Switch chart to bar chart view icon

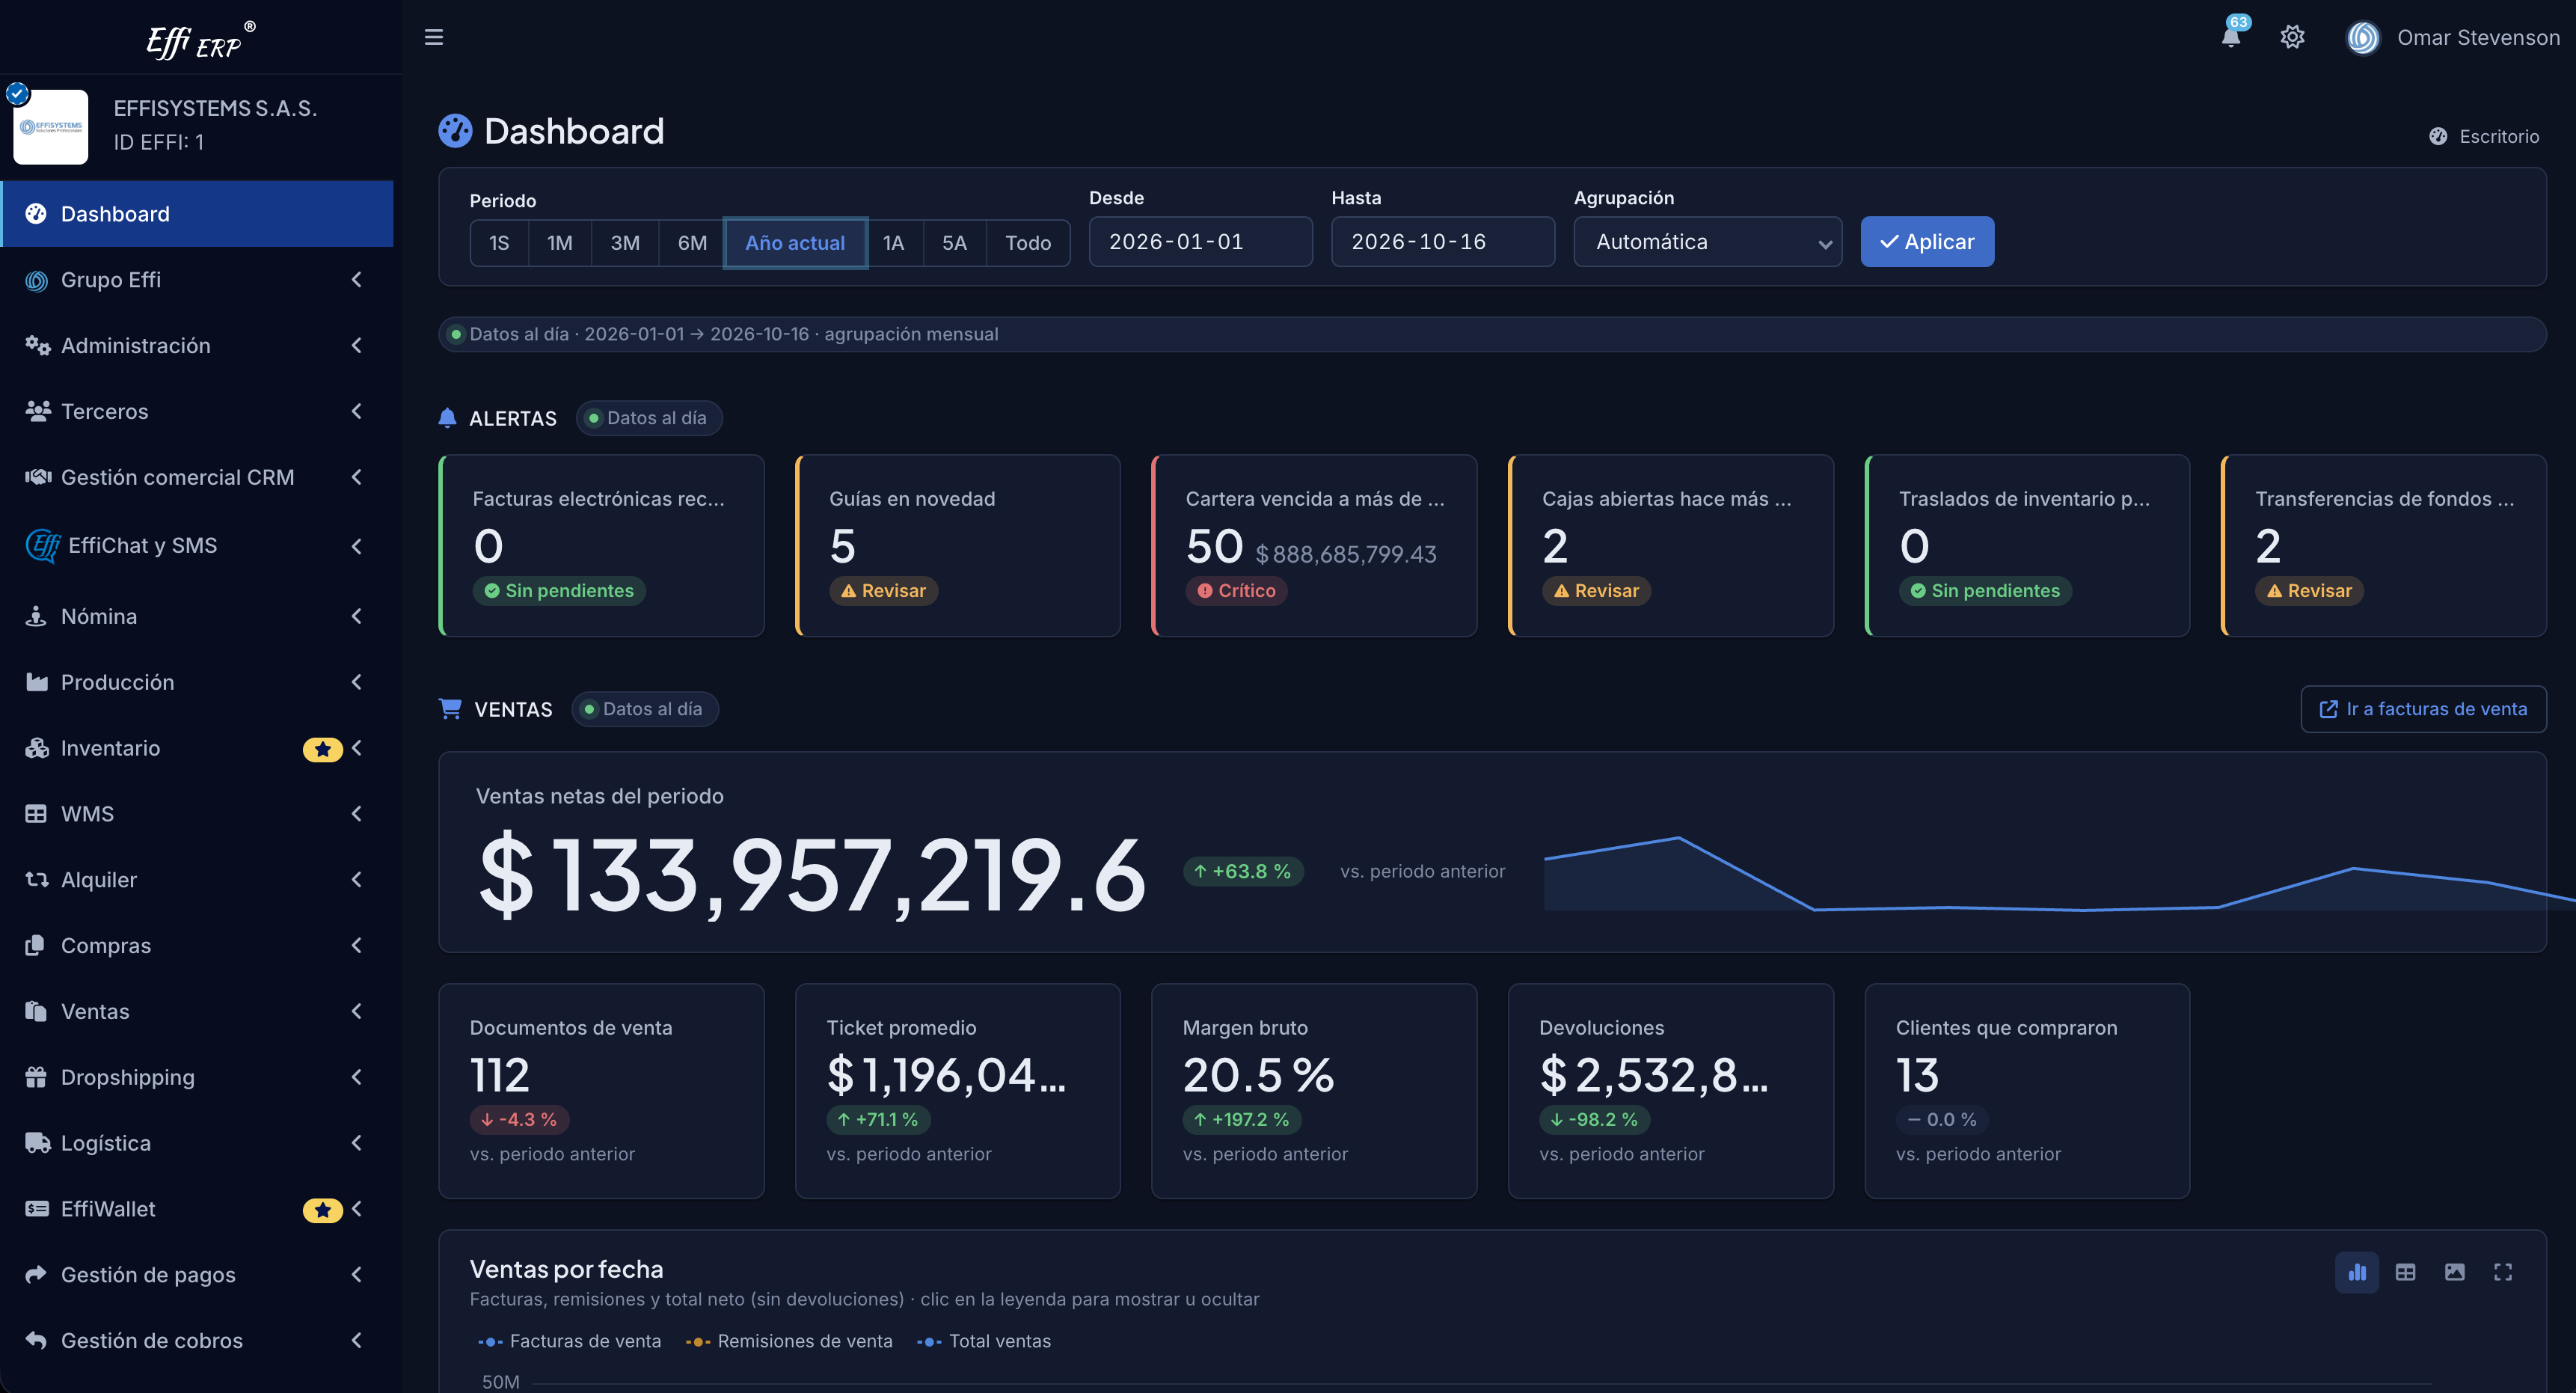point(2357,1272)
